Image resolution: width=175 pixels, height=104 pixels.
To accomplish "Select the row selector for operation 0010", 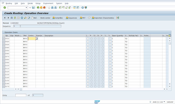I will point(4,39).
